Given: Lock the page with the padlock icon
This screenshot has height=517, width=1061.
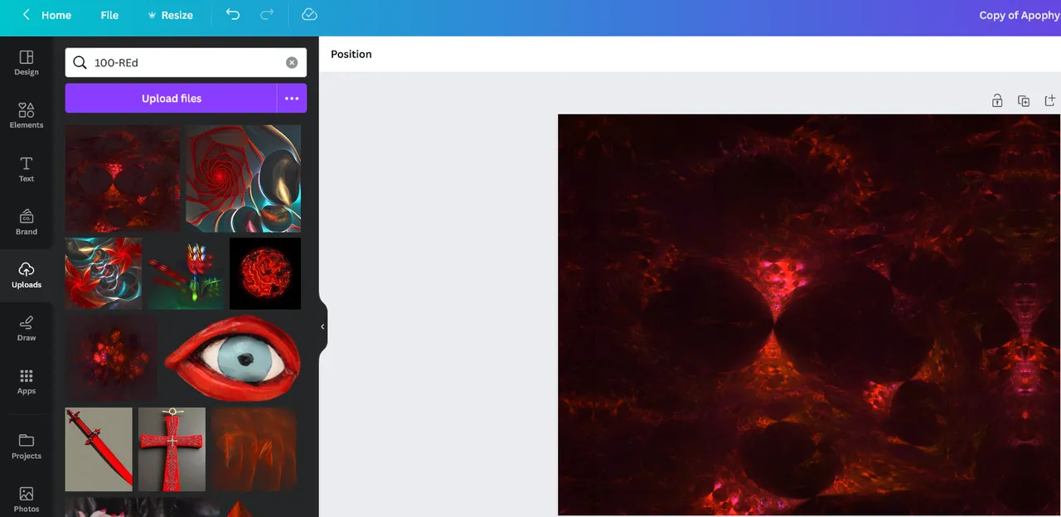Looking at the screenshot, I should [x=997, y=100].
